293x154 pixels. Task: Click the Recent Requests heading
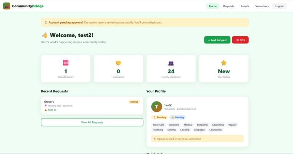coord(55,91)
